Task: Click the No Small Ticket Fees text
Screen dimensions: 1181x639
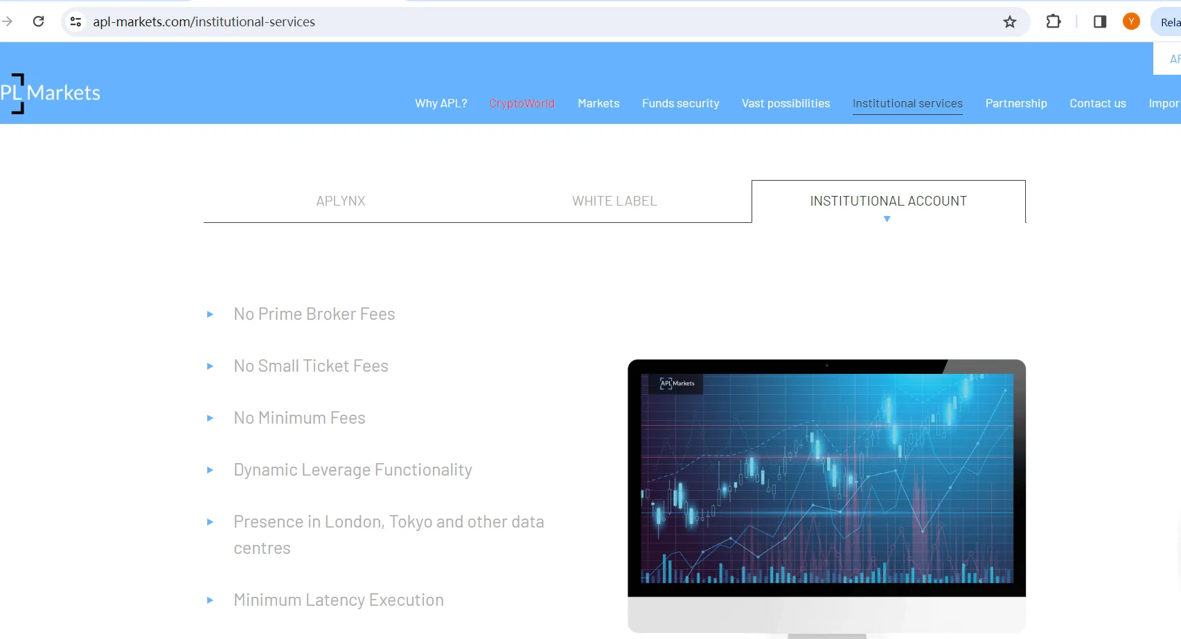Action: tap(311, 366)
